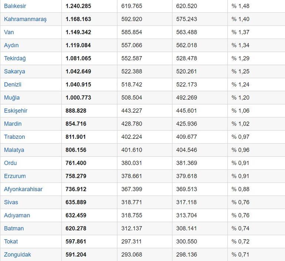Open the Sakarya link
This screenshot has width=285, height=261.
coord(14,71)
